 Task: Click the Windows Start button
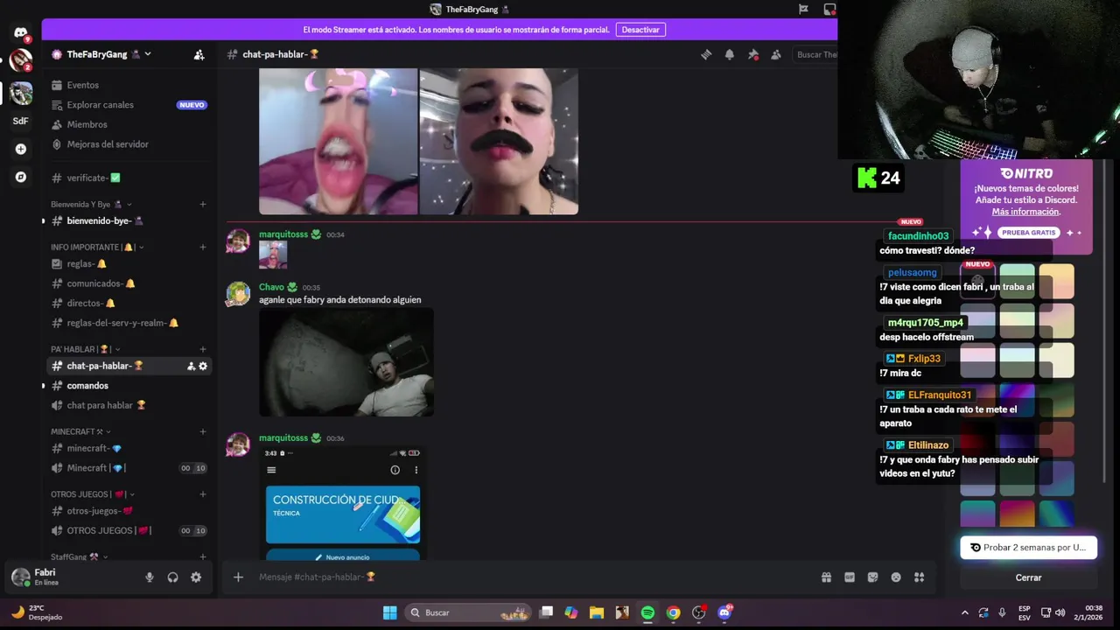click(390, 612)
